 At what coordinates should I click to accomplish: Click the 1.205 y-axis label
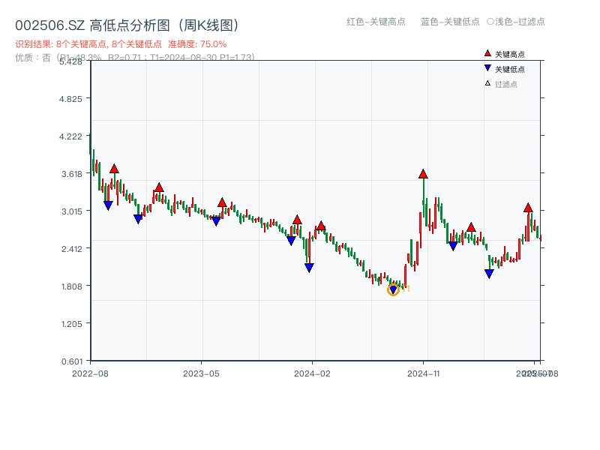point(71,324)
